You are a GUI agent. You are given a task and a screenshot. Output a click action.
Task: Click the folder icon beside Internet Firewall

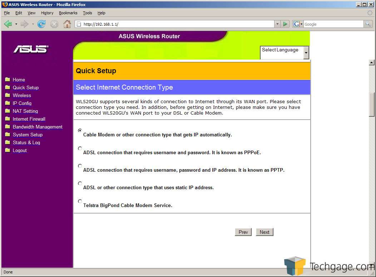pyautogui.click(x=8, y=119)
